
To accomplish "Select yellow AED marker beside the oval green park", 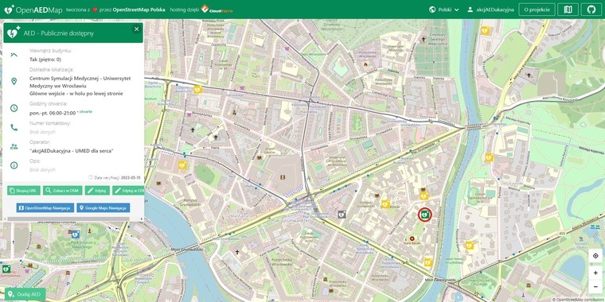I will pos(182,165).
